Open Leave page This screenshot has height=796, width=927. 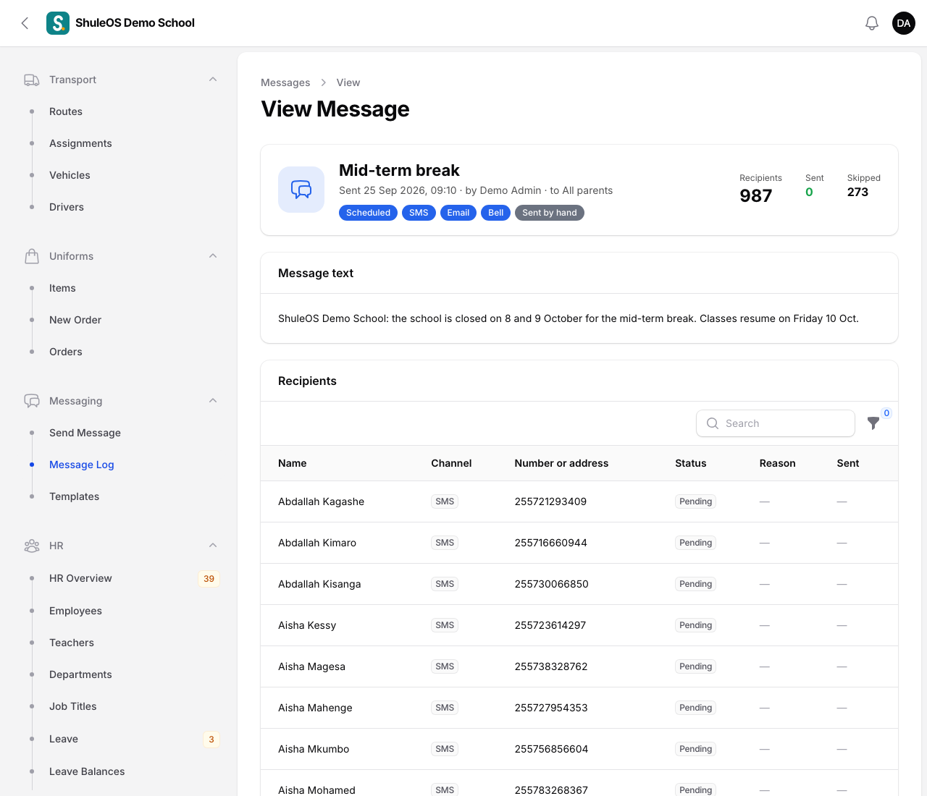click(64, 739)
